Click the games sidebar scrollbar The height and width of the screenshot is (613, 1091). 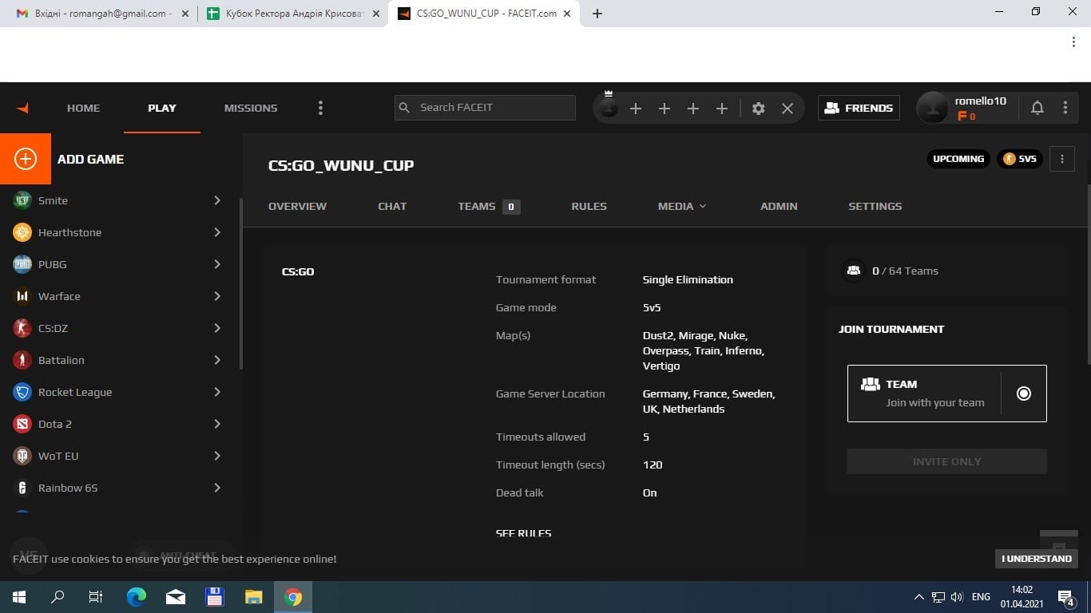(241, 283)
